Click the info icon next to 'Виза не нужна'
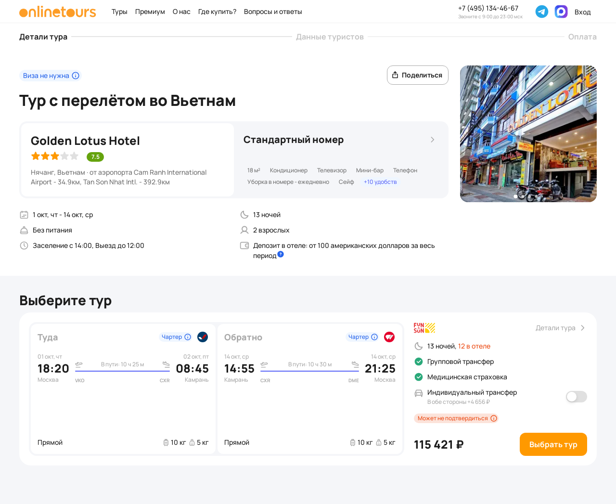 click(76, 76)
